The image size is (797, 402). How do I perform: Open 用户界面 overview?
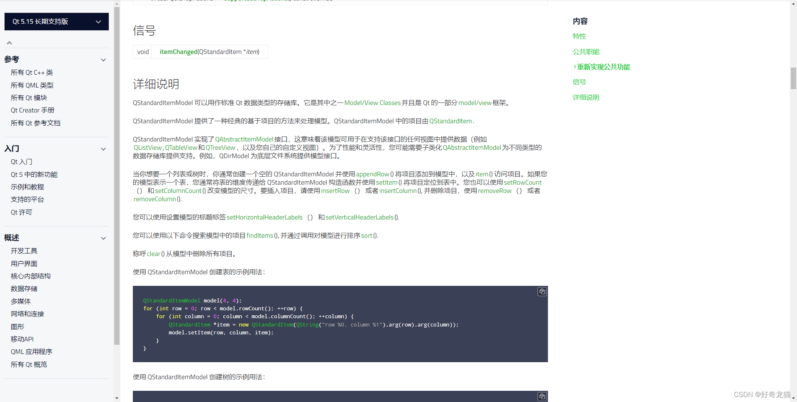24,263
